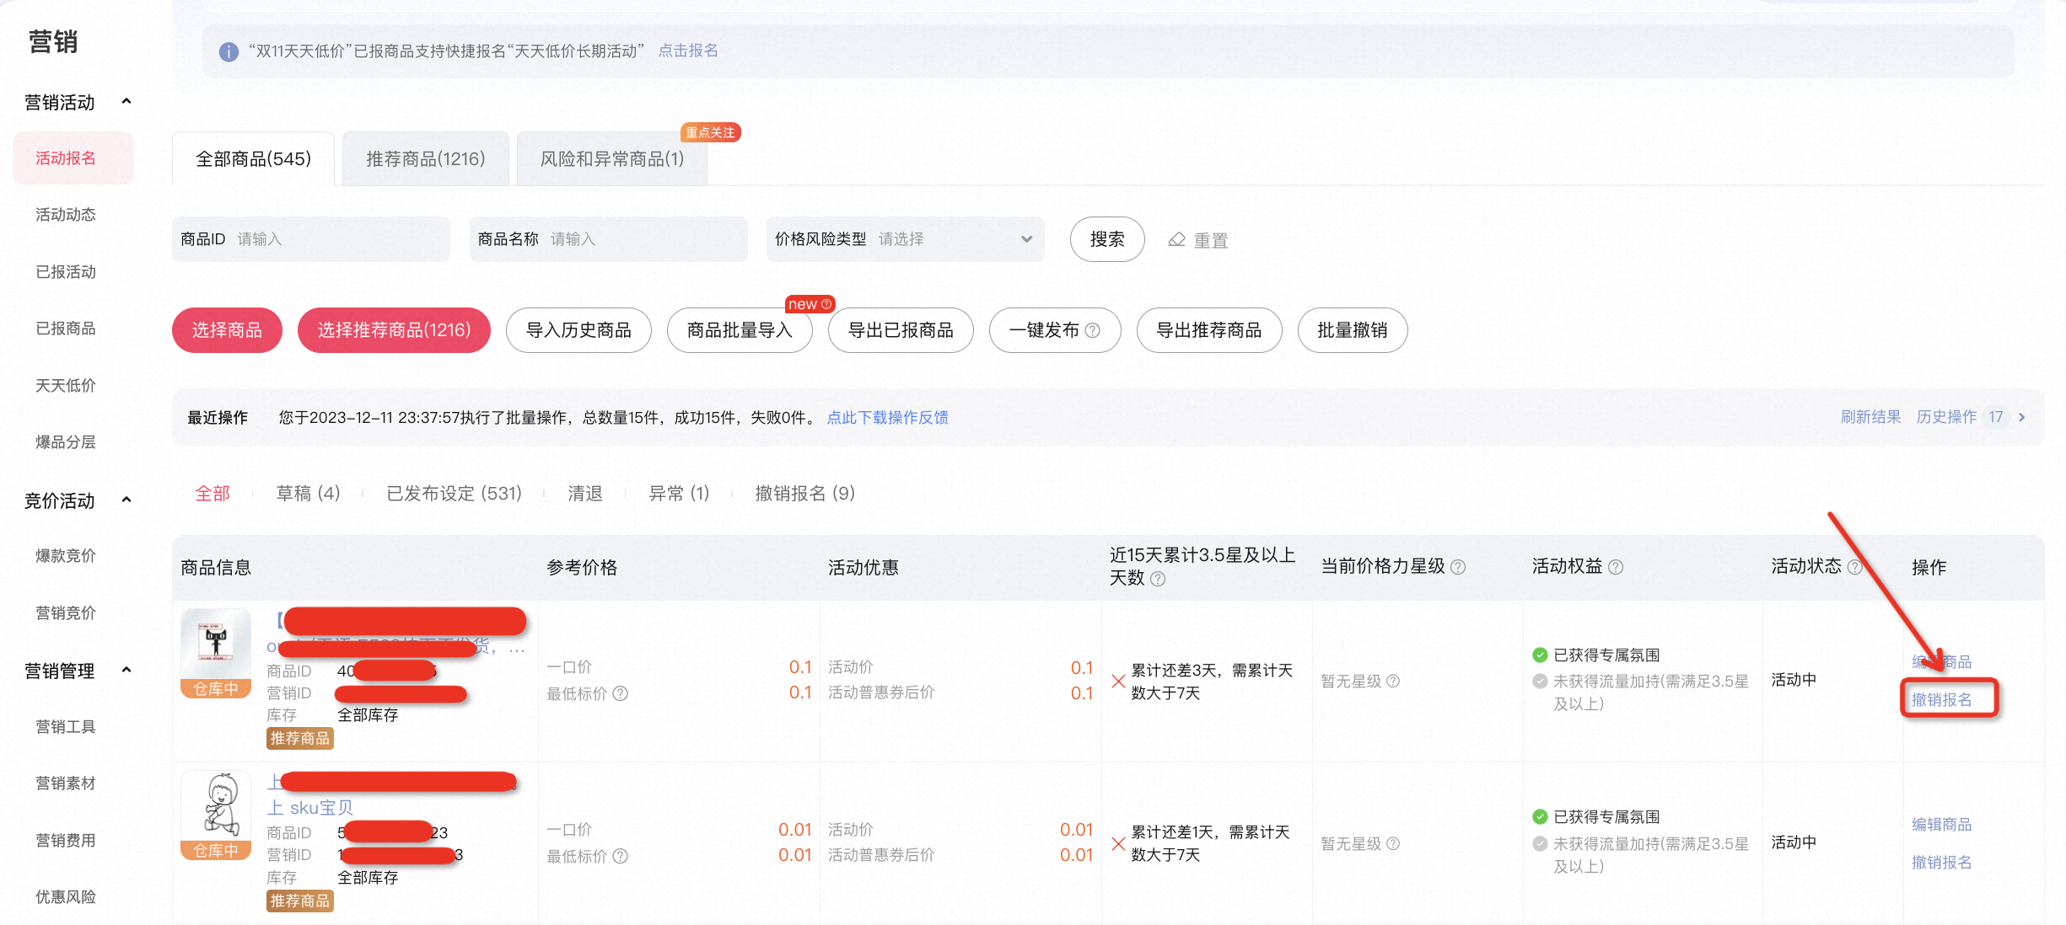Switch to 推荐商品(1216) tab
The image size is (2066, 925).
[x=426, y=158]
